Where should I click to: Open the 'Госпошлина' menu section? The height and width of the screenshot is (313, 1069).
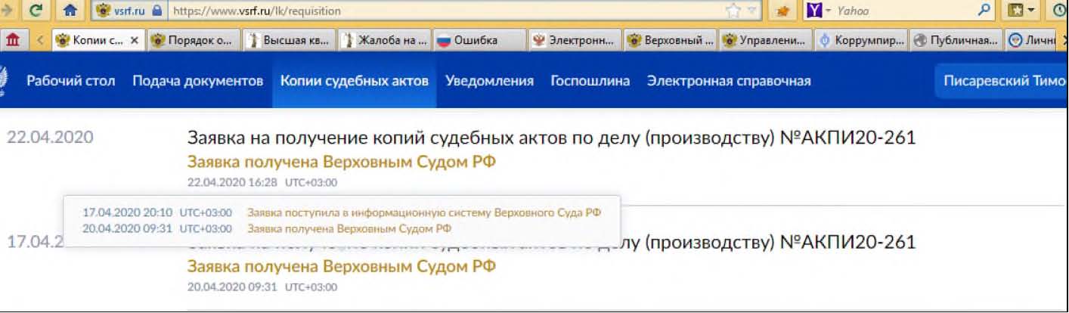[590, 81]
